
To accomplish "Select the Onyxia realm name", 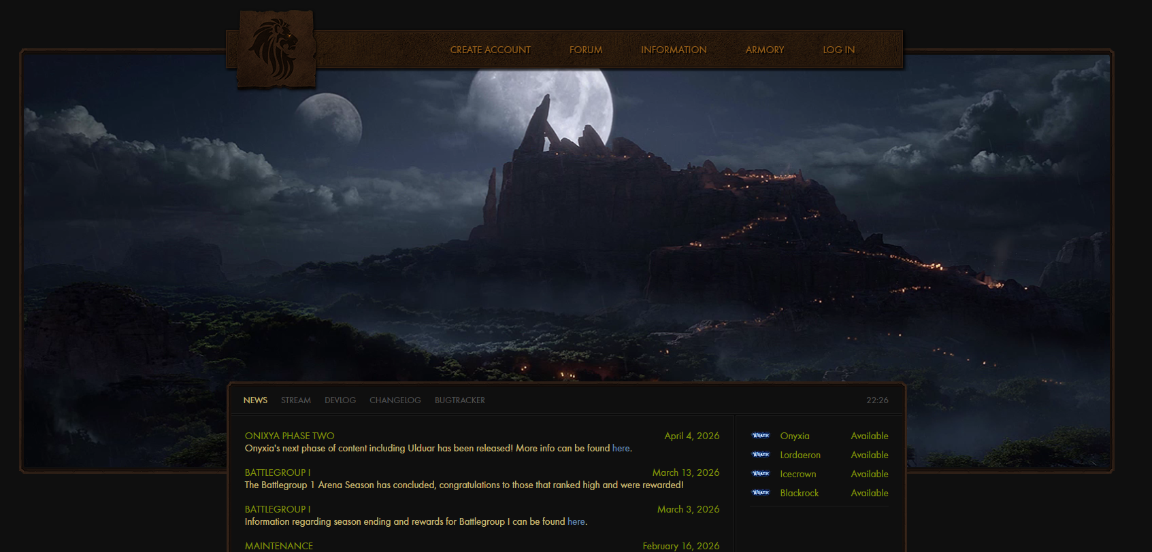I will pos(795,436).
